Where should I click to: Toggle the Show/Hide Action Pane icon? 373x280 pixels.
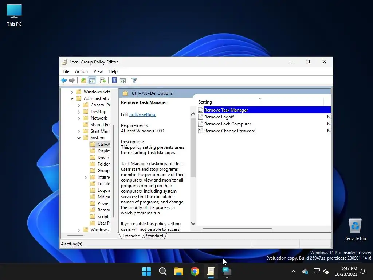(x=123, y=81)
